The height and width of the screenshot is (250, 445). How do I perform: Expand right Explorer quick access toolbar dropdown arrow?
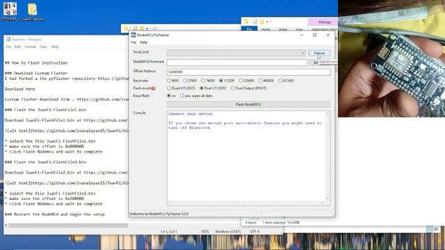click(x=267, y=22)
